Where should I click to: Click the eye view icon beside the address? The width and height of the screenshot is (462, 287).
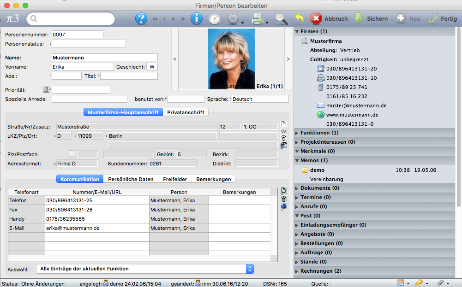point(283,145)
